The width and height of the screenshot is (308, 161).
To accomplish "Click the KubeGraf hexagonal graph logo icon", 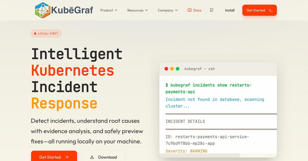I will [43, 10].
